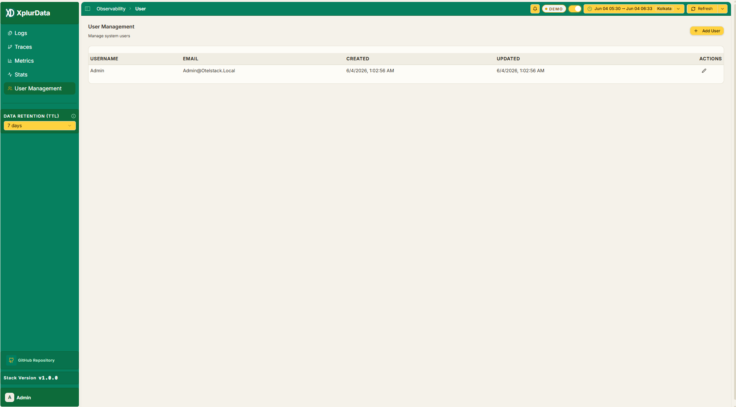Open the GitHub Repository link
The width and height of the screenshot is (736, 407).
(40, 360)
